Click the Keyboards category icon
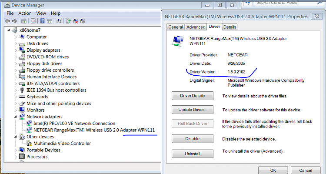The height and width of the screenshot is (174, 326). (x=22, y=97)
